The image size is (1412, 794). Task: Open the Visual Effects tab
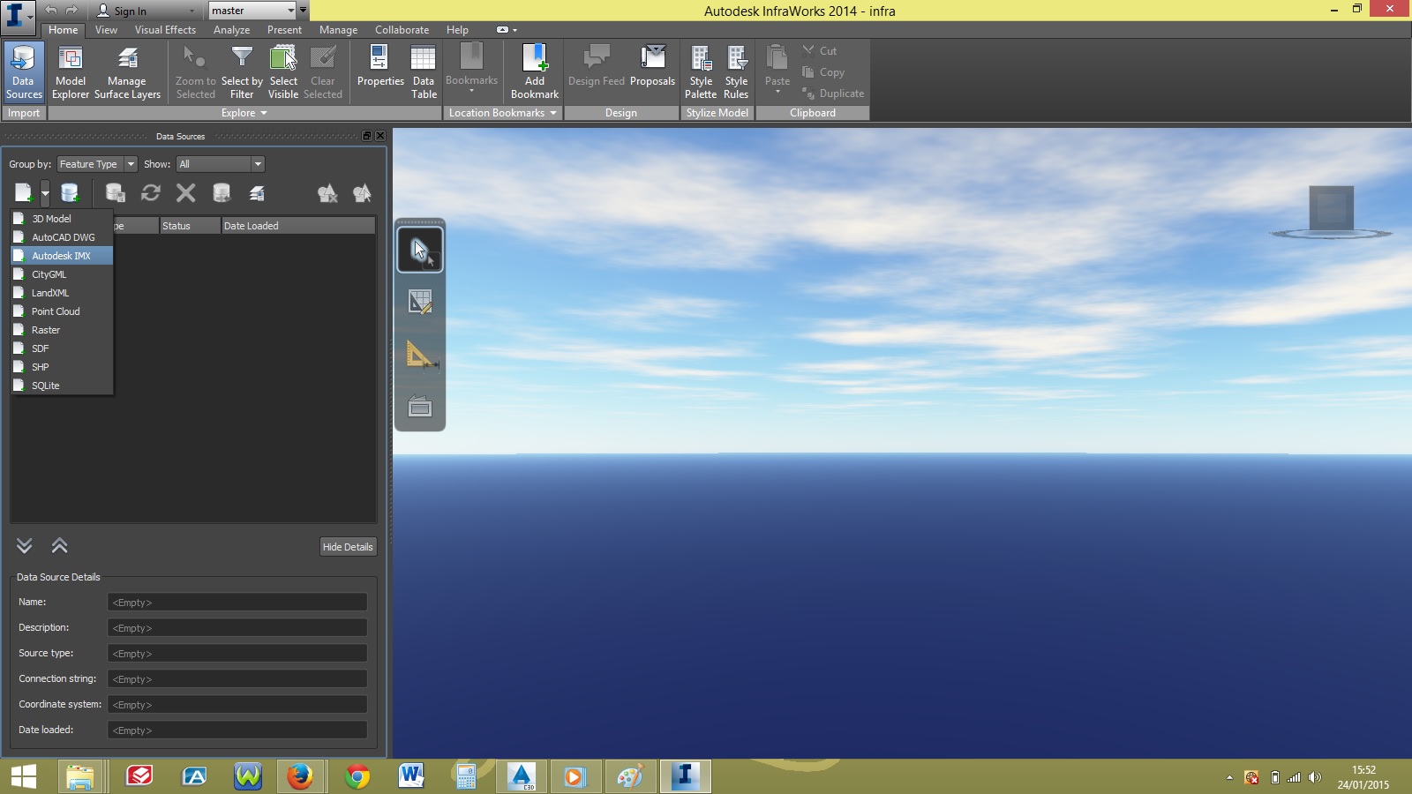click(x=165, y=30)
